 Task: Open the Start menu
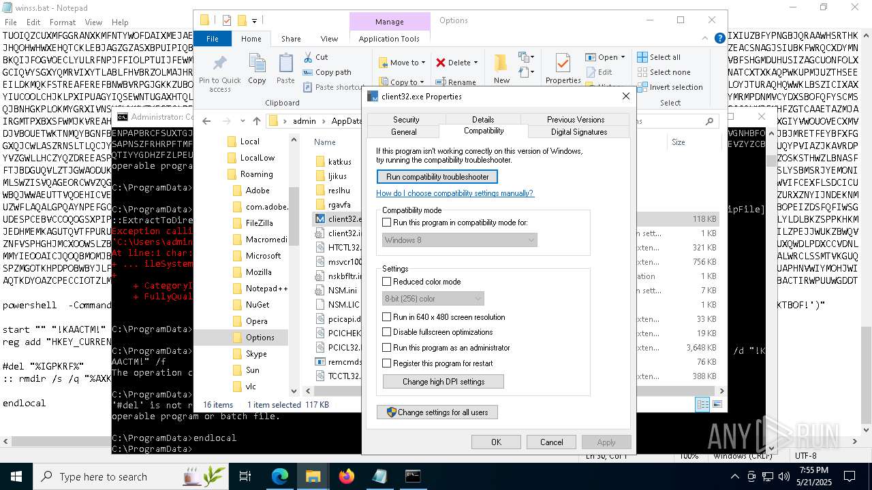(16, 476)
